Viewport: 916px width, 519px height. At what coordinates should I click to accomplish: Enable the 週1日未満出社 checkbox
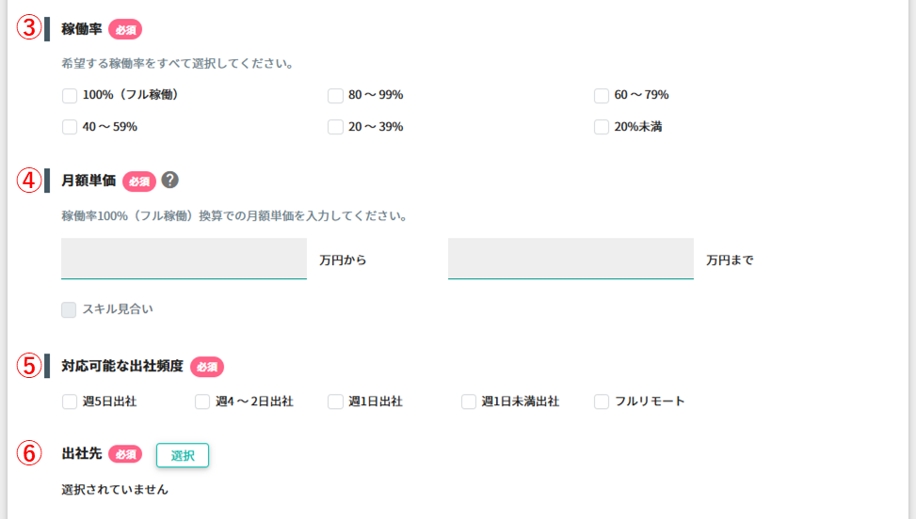[469, 401]
